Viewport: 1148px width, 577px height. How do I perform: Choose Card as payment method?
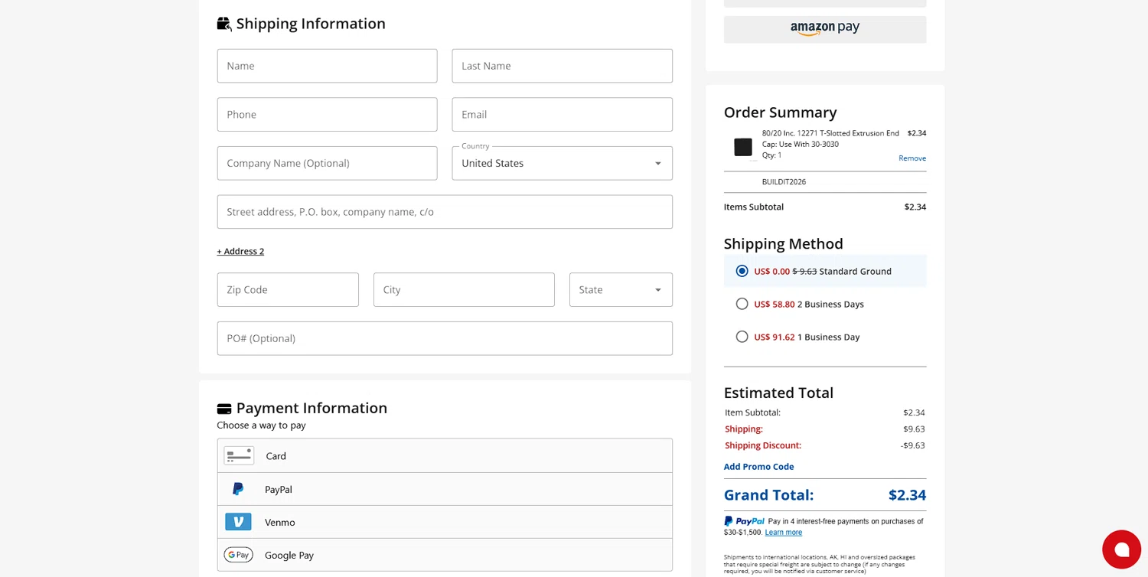click(x=445, y=455)
